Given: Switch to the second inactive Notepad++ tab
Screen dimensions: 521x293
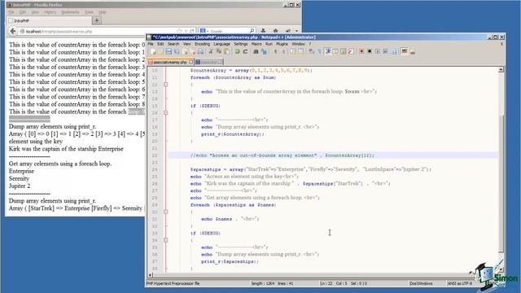Looking at the screenshot, I should coord(208,62).
